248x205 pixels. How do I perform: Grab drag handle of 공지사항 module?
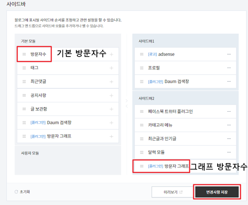(24, 95)
